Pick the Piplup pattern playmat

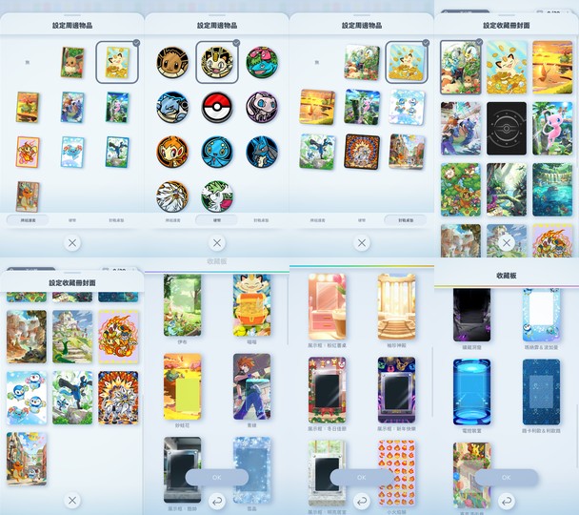tap(407, 107)
